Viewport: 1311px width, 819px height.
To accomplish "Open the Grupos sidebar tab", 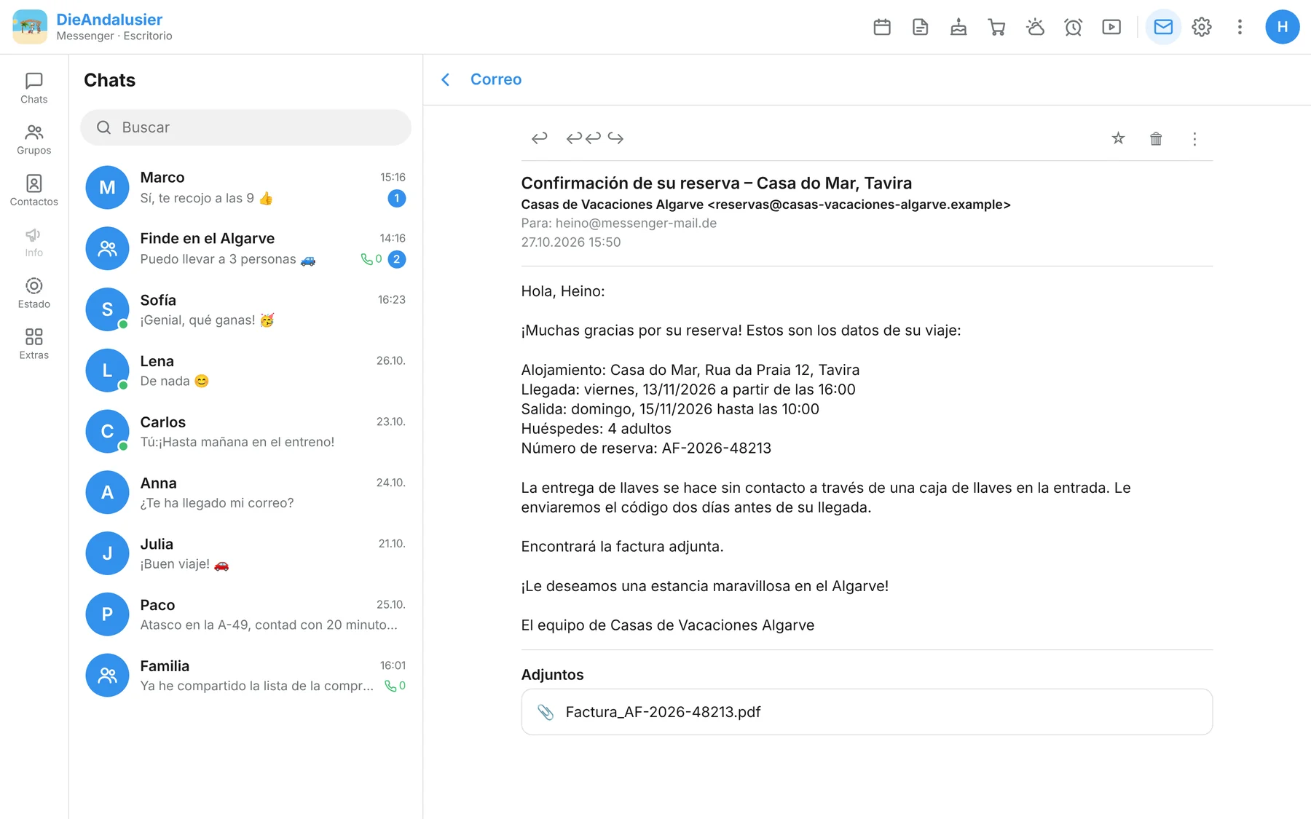I will (x=34, y=139).
